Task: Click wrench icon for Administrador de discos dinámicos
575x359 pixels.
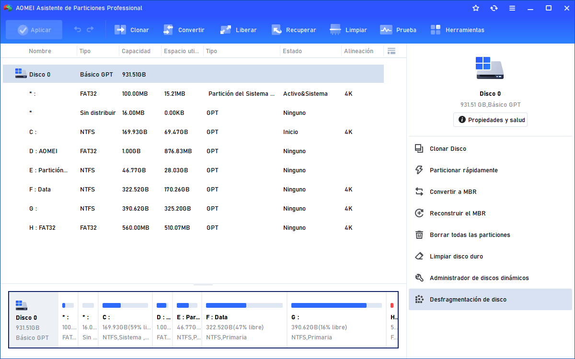Action: [x=419, y=278]
